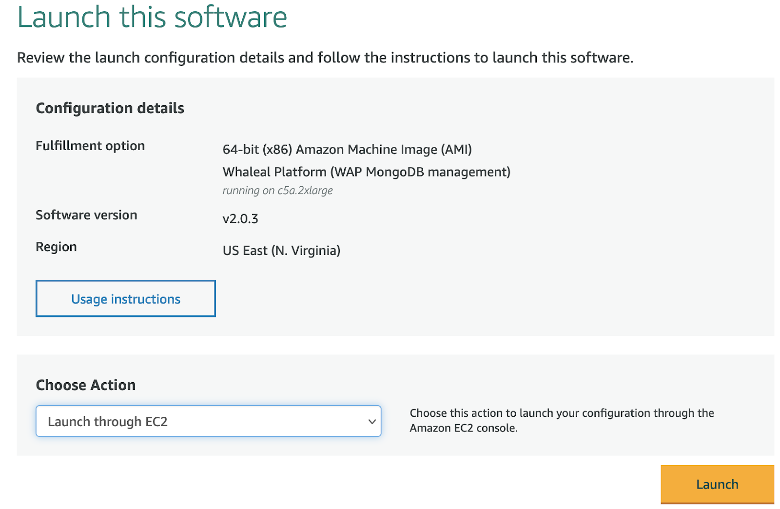The height and width of the screenshot is (509, 780).
Task: Click the 'Launch this software' page heading
Action: (152, 18)
